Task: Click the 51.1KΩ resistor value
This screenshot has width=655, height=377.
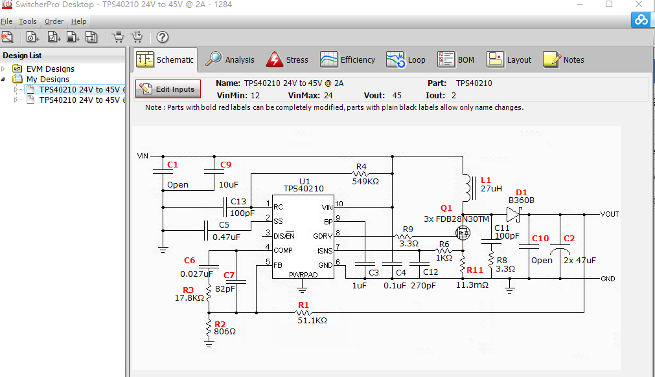Action: point(312,321)
